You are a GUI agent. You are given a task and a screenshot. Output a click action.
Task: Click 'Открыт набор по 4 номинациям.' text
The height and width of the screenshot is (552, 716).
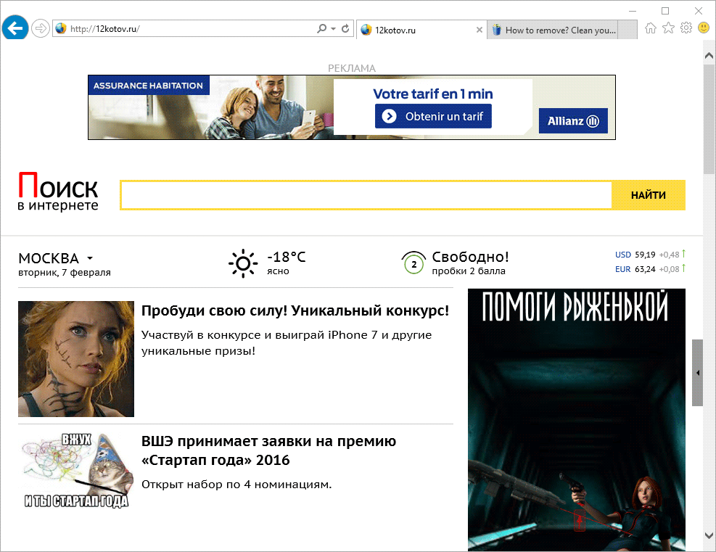(236, 485)
